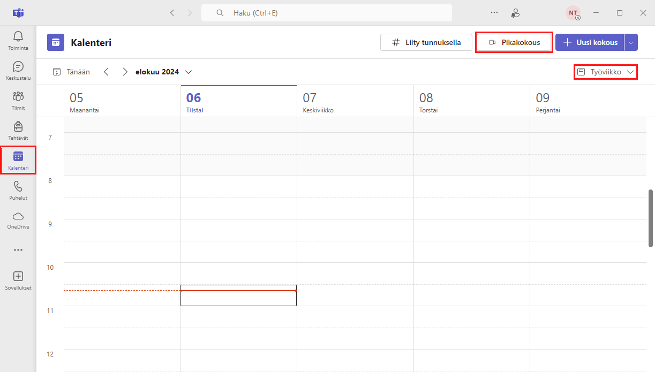Click the Teams logo icon
The width and height of the screenshot is (655, 372).
pyautogui.click(x=18, y=13)
